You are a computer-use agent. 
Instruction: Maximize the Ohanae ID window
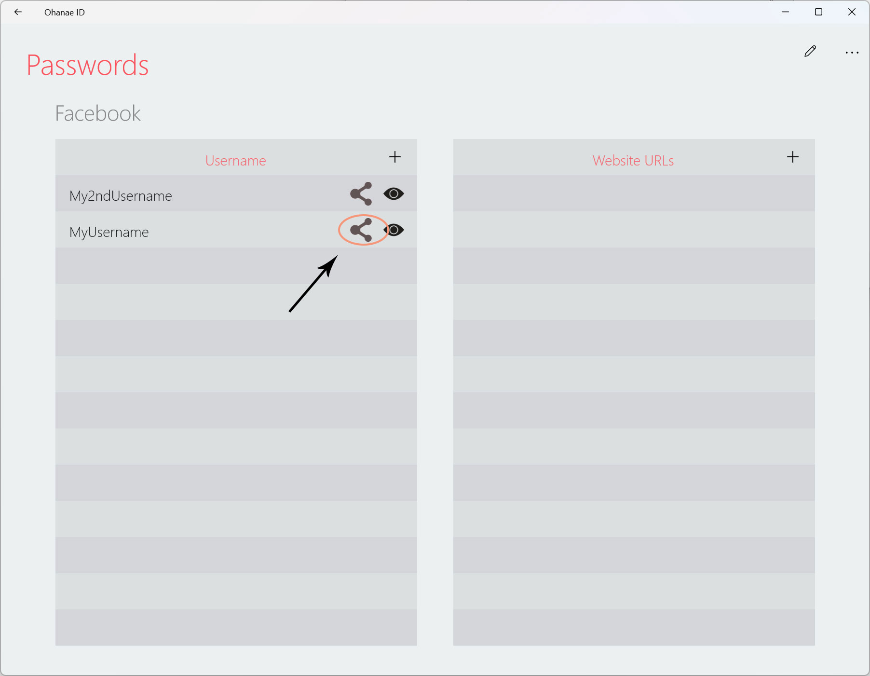pyautogui.click(x=818, y=12)
